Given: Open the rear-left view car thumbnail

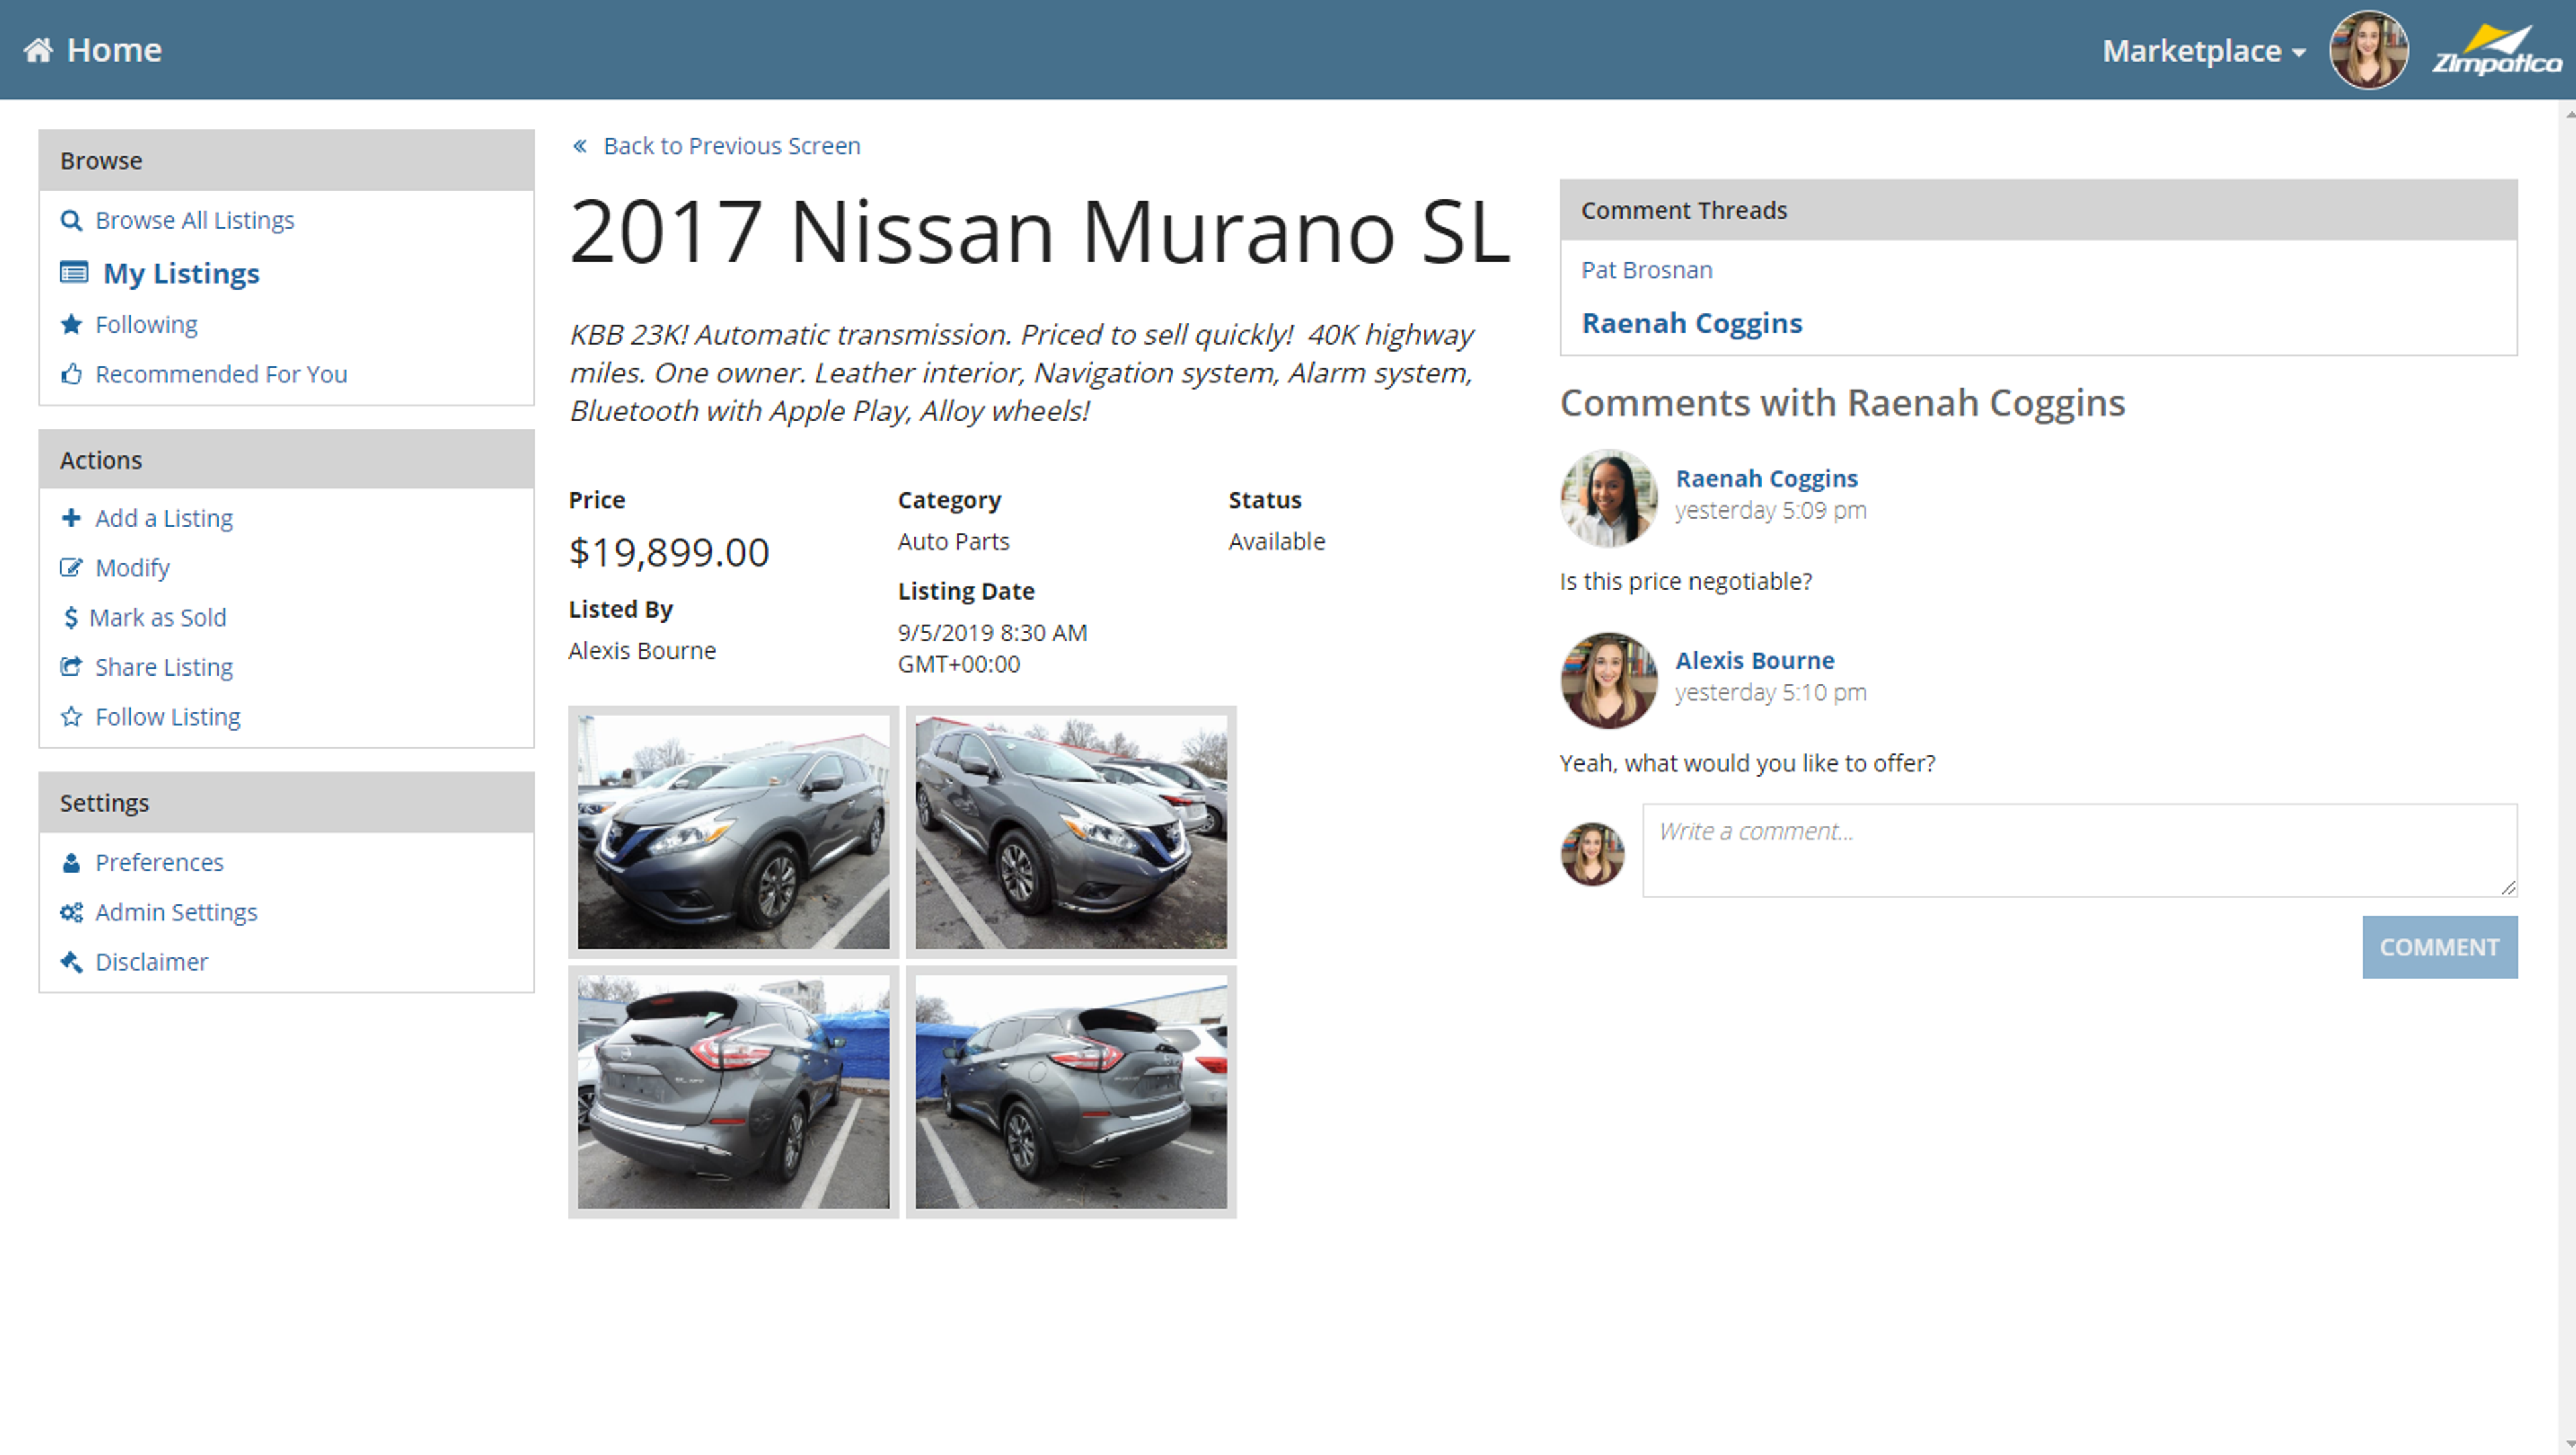Looking at the screenshot, I should (x=733, y=1092).
